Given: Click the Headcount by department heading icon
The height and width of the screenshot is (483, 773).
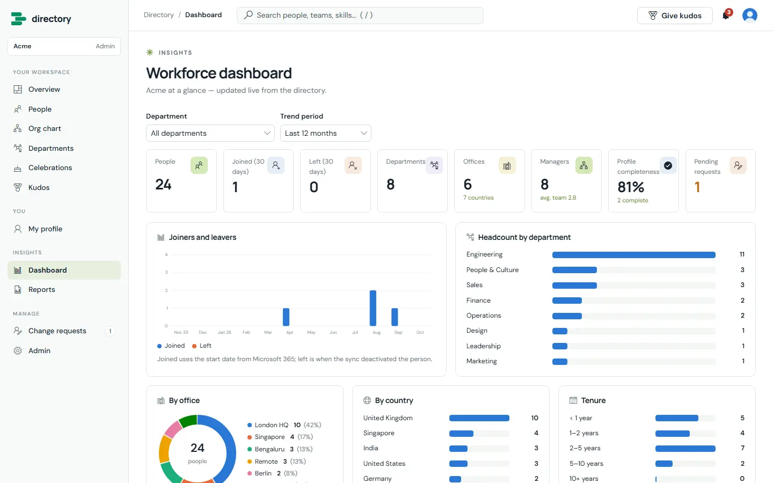Looking at the screenshot, I should point(470,237).
